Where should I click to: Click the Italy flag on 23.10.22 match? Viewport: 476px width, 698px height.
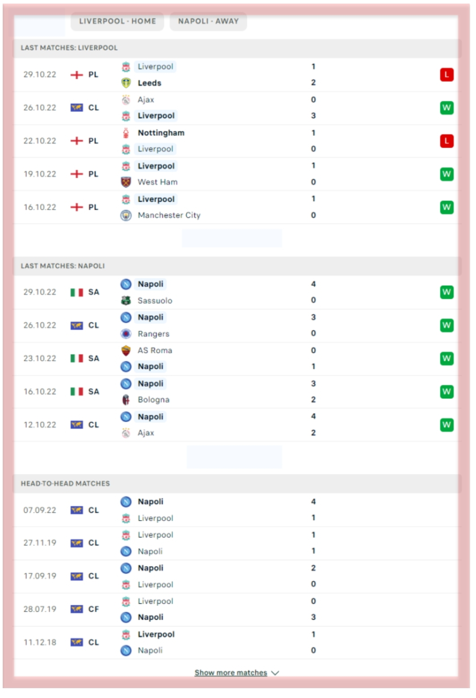click(76, 359)
